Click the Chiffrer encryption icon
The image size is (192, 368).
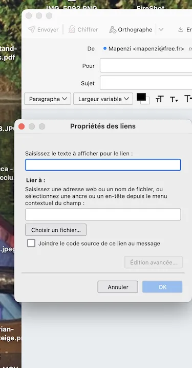click(x=72, y=30)
